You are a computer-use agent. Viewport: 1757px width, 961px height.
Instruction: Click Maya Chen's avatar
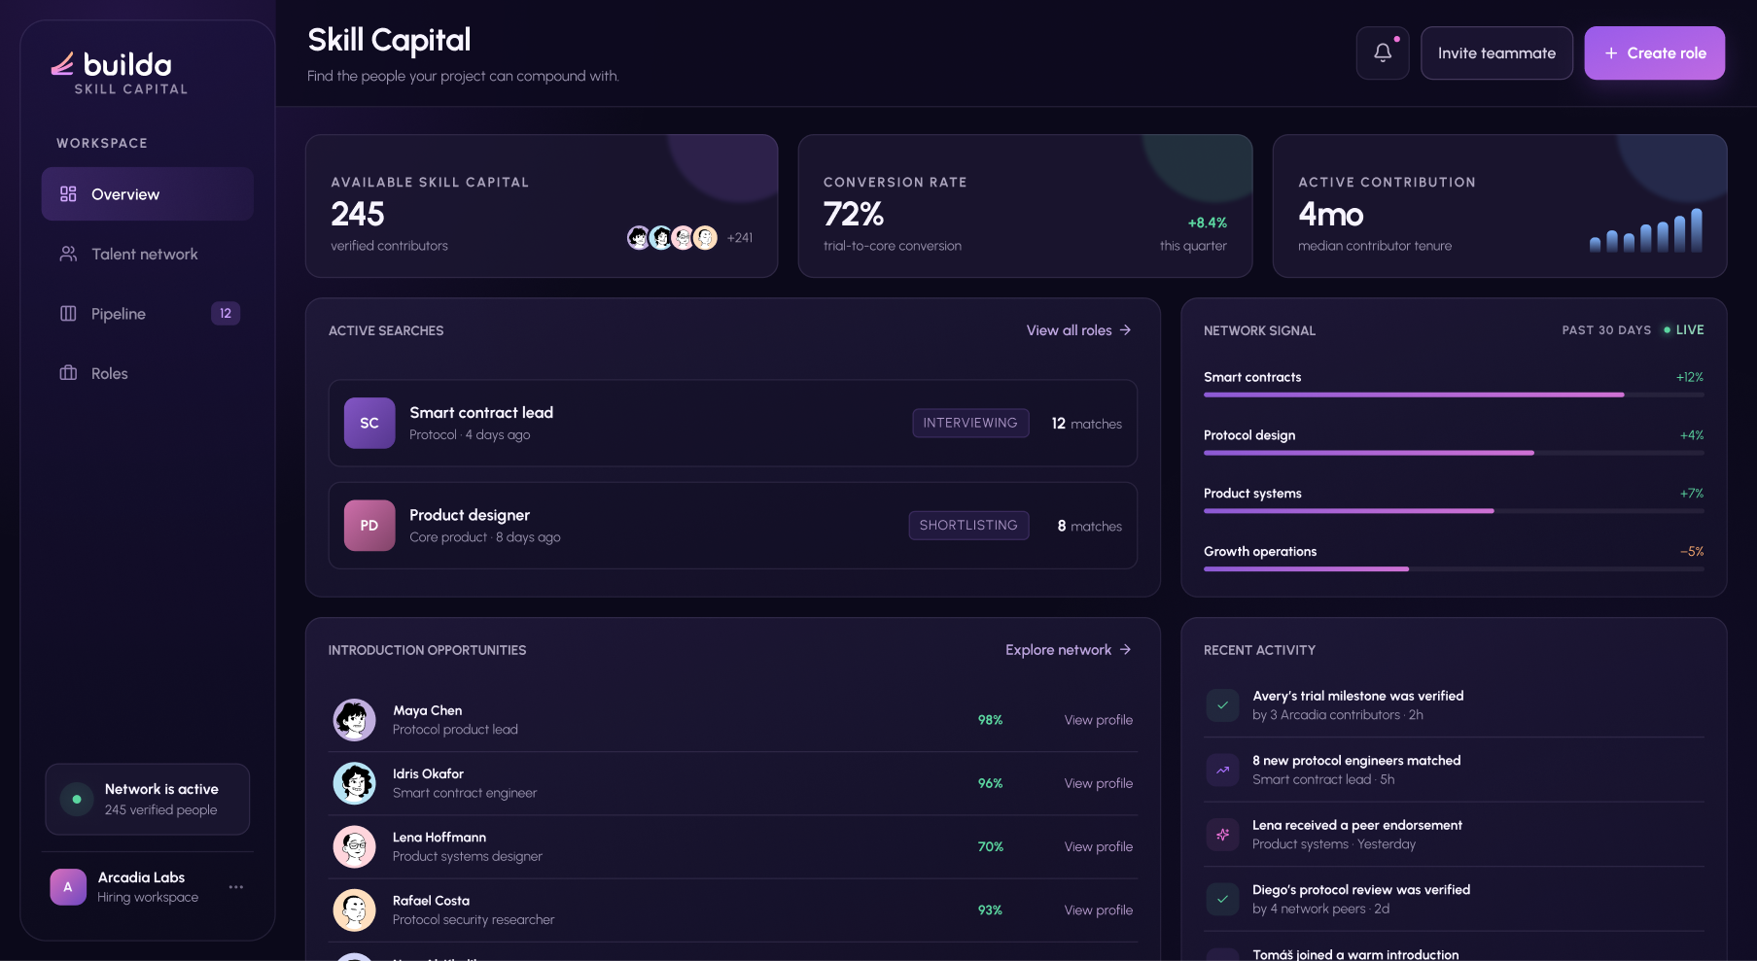(x=354, y=720)
